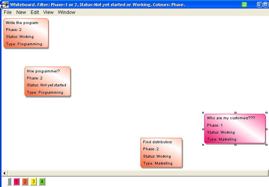
Task: Click 'Phase: 2' on Hire programmer card
Action: 34,78
